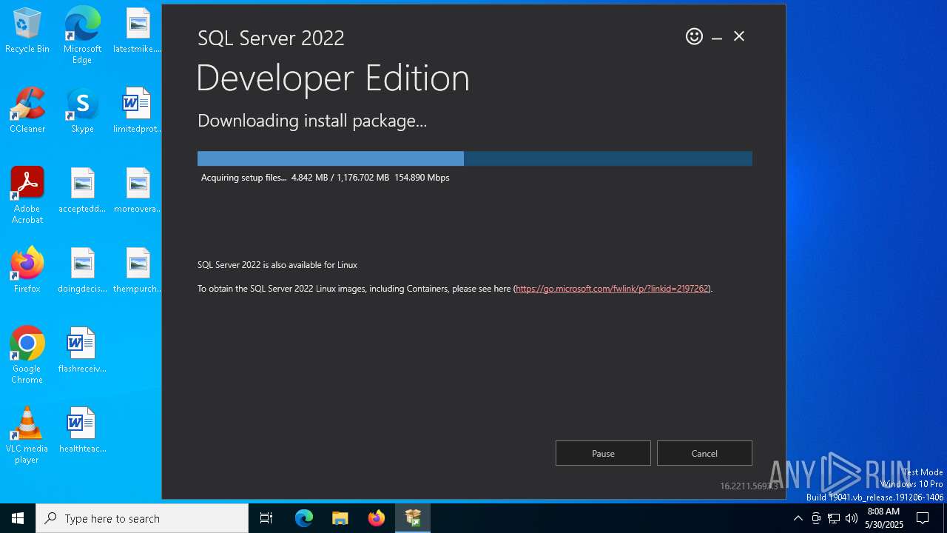Open the go.microsoft.com Linux images link
Image resolution: width=947 pixels, height=533 pixels.
tap(612, 289)
